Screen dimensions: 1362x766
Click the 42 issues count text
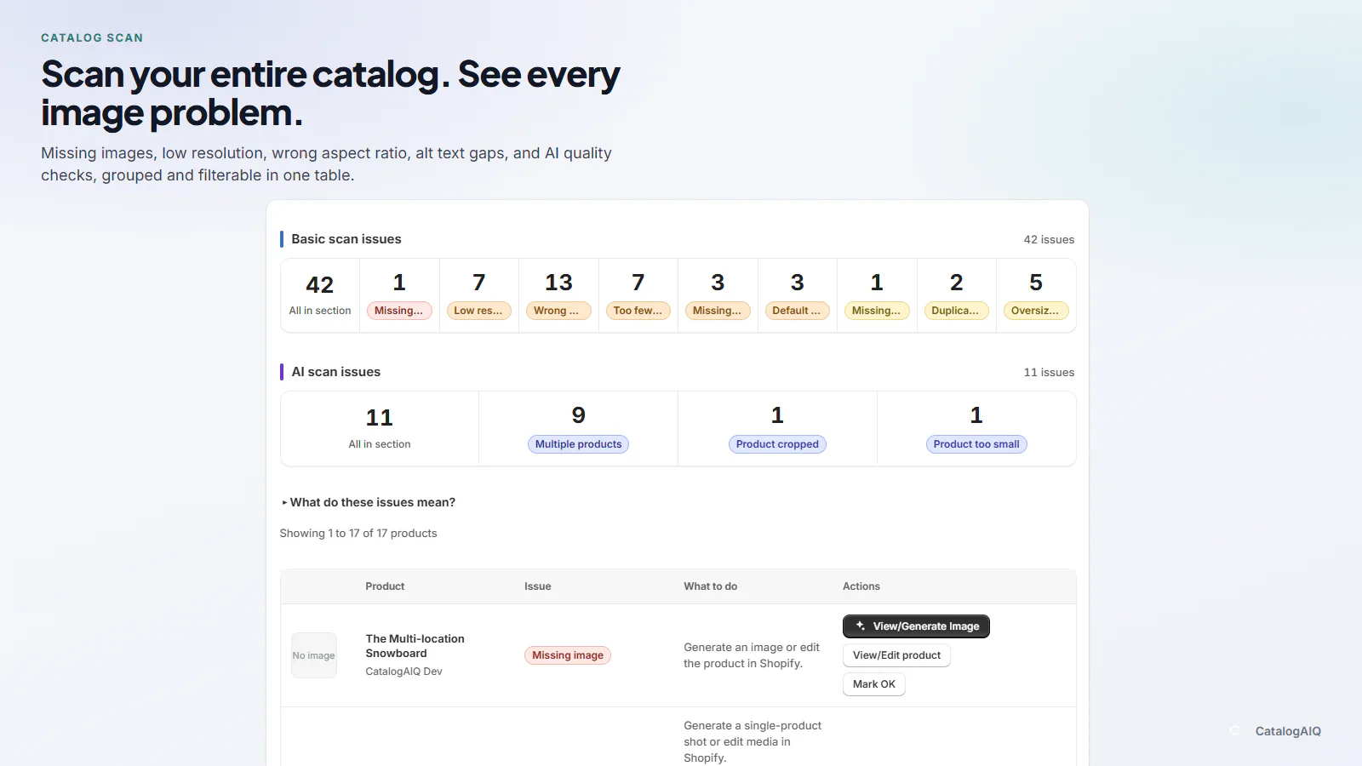(1049, 240)
